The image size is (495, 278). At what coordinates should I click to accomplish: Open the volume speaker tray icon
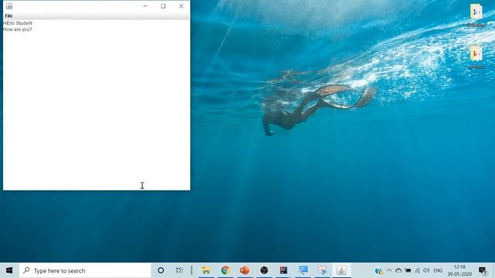[426, 270]
